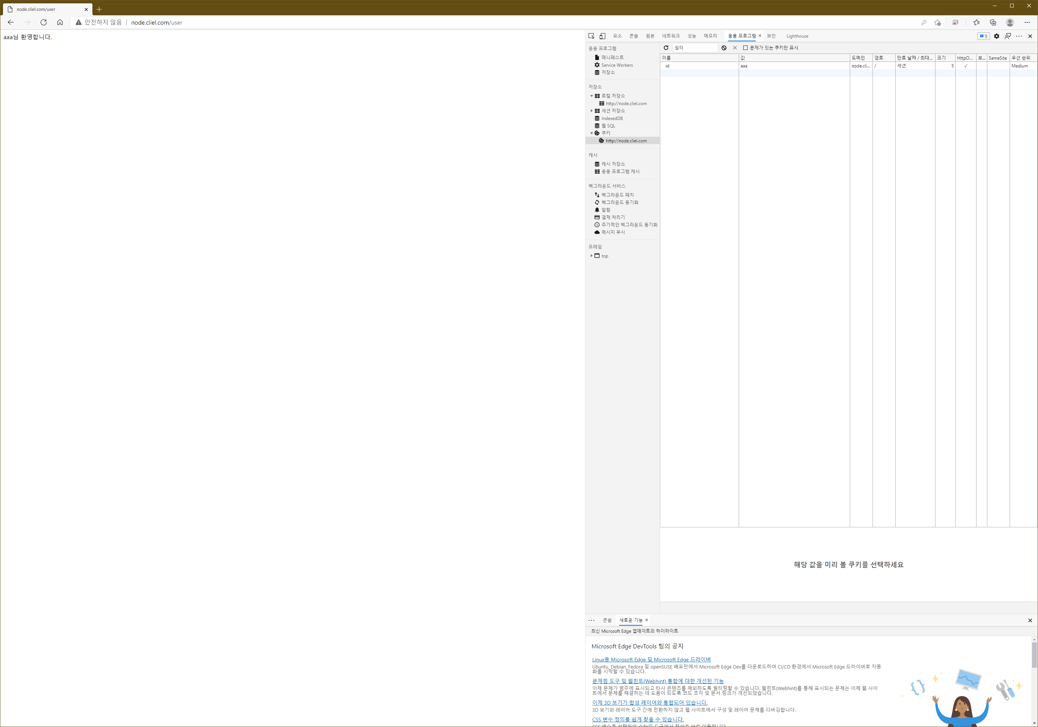This screenshot has height=727, width=1038.
Task: Collapse the 로컬 저장소 tree node
Action: tap(591, 96)
